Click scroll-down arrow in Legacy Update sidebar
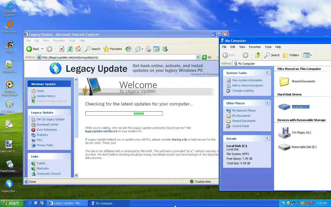331x207 pixels. coord(76,175)
